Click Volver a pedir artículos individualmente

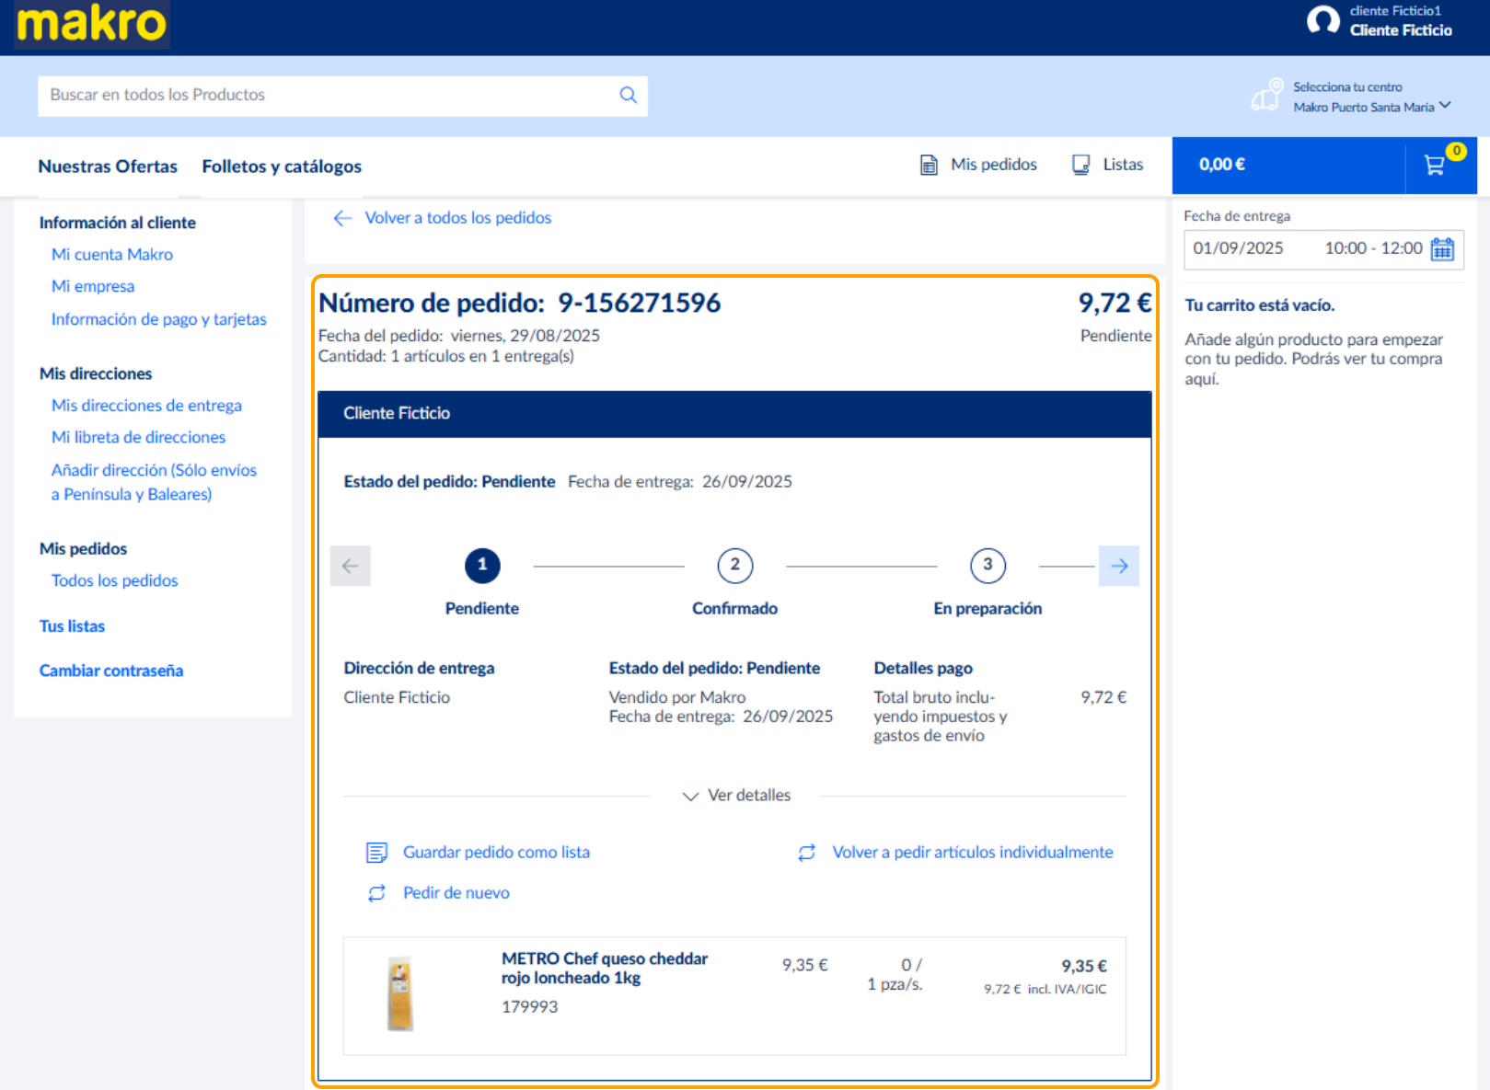(973, 853)
